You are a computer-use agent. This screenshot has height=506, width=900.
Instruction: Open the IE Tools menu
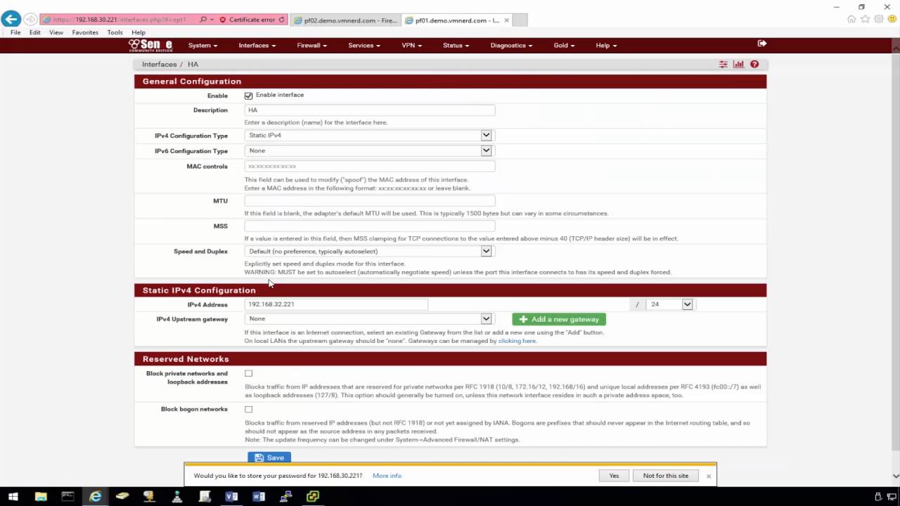tap(115, 32)
